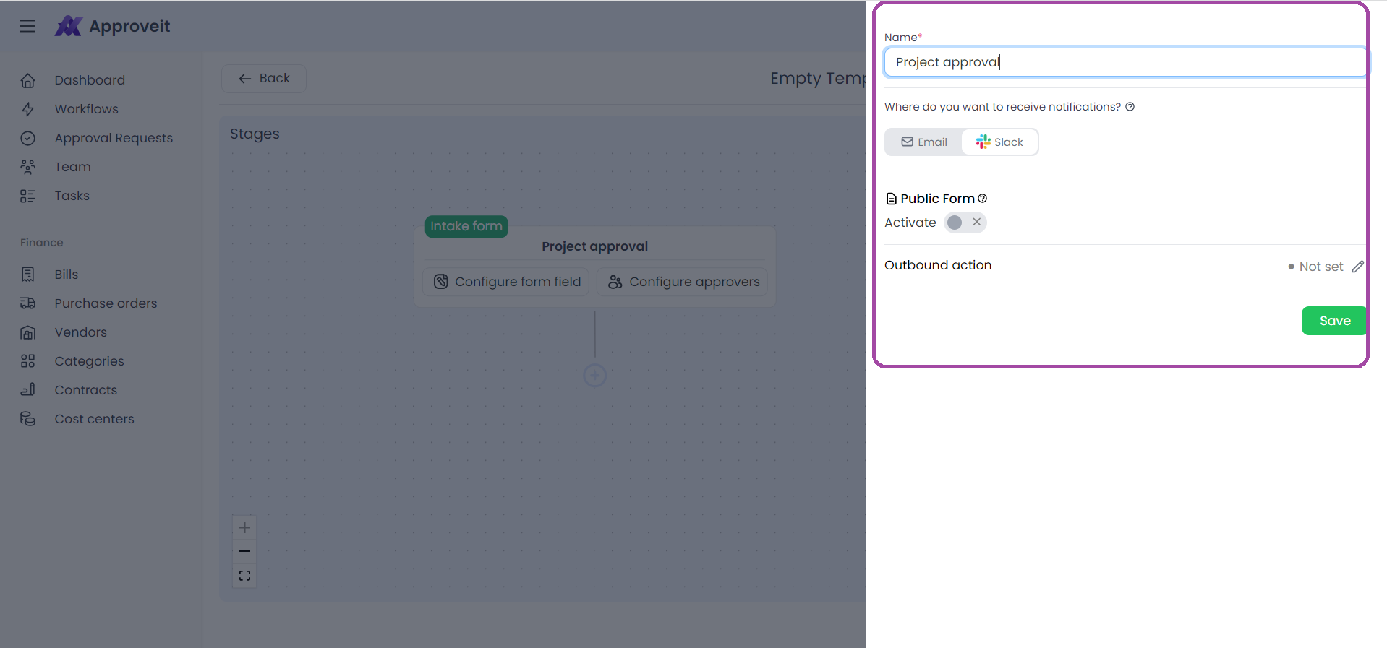Click the Bills receipt icon
The width and height of the screenshot is (1387, 648).
click(x=28, y=275)
